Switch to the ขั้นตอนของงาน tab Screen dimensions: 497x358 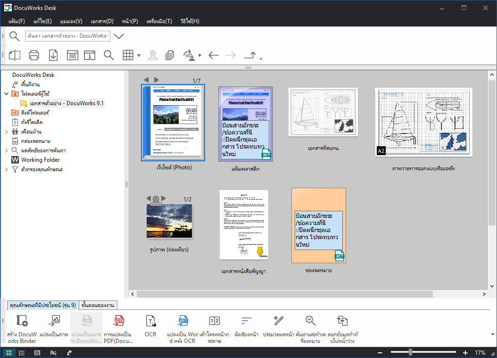click(98, 305)
